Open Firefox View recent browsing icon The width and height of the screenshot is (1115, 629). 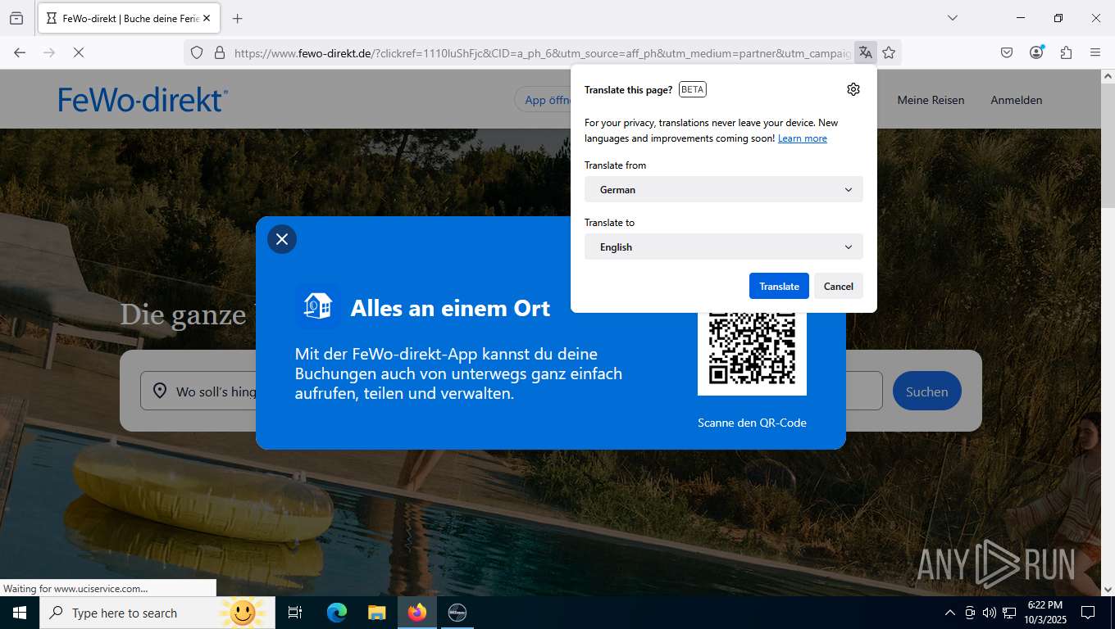[16, 18]
